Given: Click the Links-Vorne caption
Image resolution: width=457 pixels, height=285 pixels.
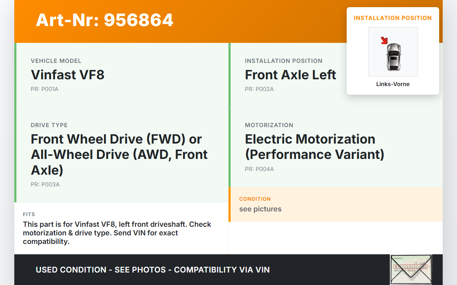Looking at the screenshot, I should click(x=393, y=84).
